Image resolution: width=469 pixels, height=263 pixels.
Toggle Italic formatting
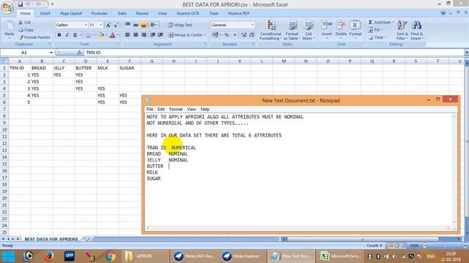click(67, 35)
